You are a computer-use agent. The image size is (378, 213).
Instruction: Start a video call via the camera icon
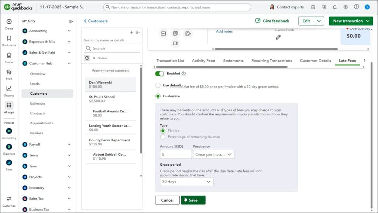[x=176, y=43]
